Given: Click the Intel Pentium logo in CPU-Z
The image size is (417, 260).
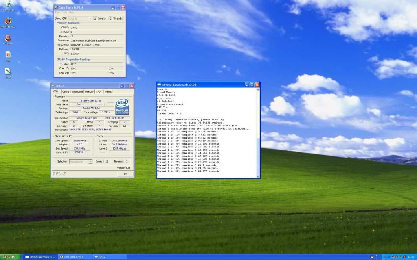Looking at the screenshot, I should tap(122, 106).
